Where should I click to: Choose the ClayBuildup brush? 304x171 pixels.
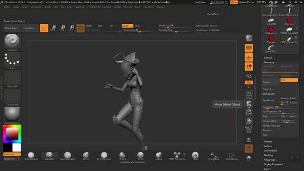tap(31, 156)
